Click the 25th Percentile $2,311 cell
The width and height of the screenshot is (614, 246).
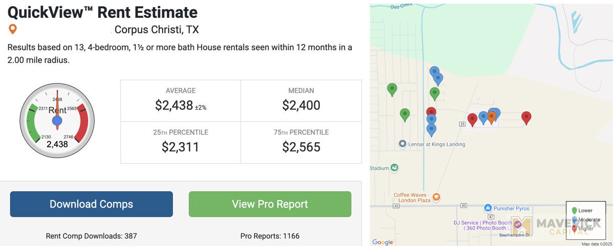tap(181, 143)
